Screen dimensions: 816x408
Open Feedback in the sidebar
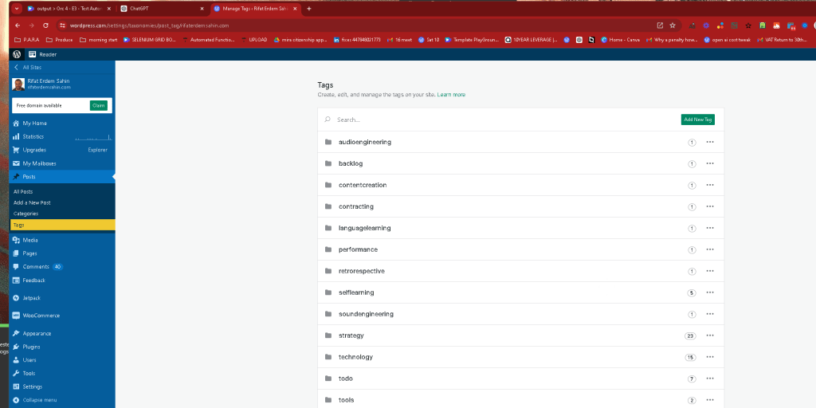(x=62, y=280)
